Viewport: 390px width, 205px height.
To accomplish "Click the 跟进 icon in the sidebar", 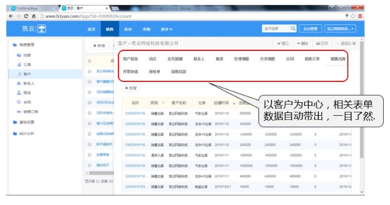I will (19, 93).
